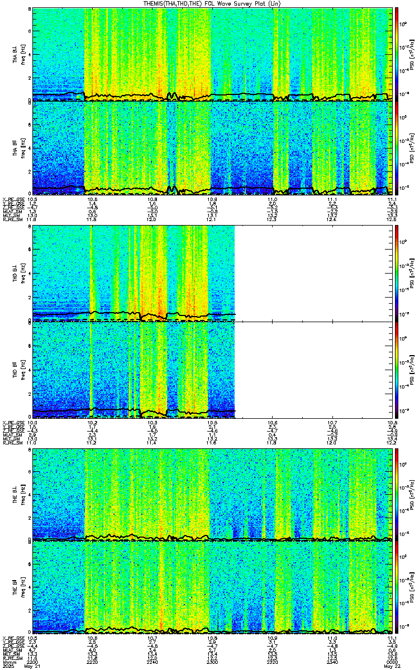Click the THA B-parallel PSD color bar
The height and width of the screenshot is (670, 419).
point(396,148)
